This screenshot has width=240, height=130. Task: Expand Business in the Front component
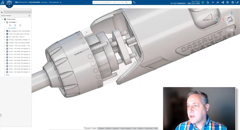coord(4,31)
